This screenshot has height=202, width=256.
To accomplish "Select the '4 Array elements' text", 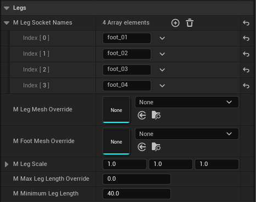I will pos(126,22).
